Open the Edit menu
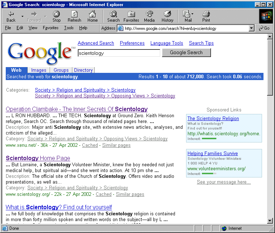The image size is (275, 233). [x=20, y=28]
